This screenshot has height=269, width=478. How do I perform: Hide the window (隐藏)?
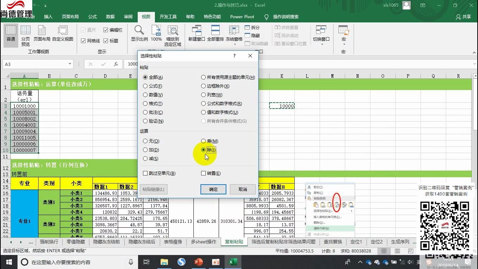tap(252, 36)
